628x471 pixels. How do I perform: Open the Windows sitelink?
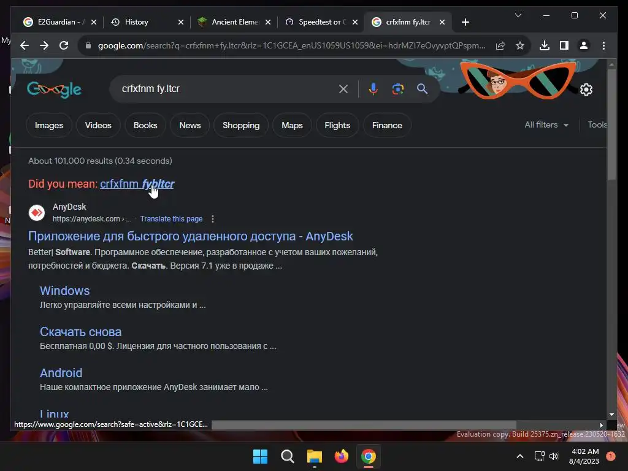[x=64, y=291]
